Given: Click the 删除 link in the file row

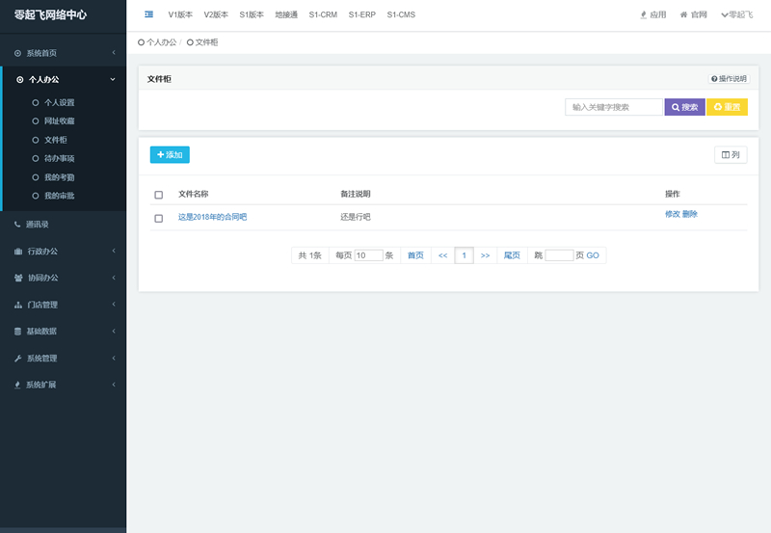Looking at the screenshot, I should (x=690, y=214).
